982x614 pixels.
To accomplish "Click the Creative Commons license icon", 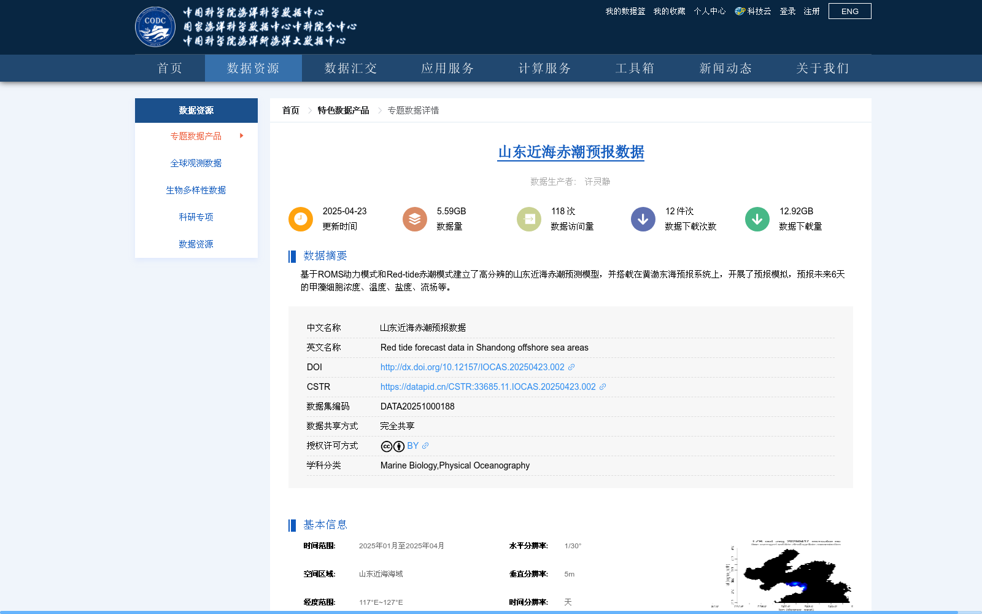I will pos(393,446).
